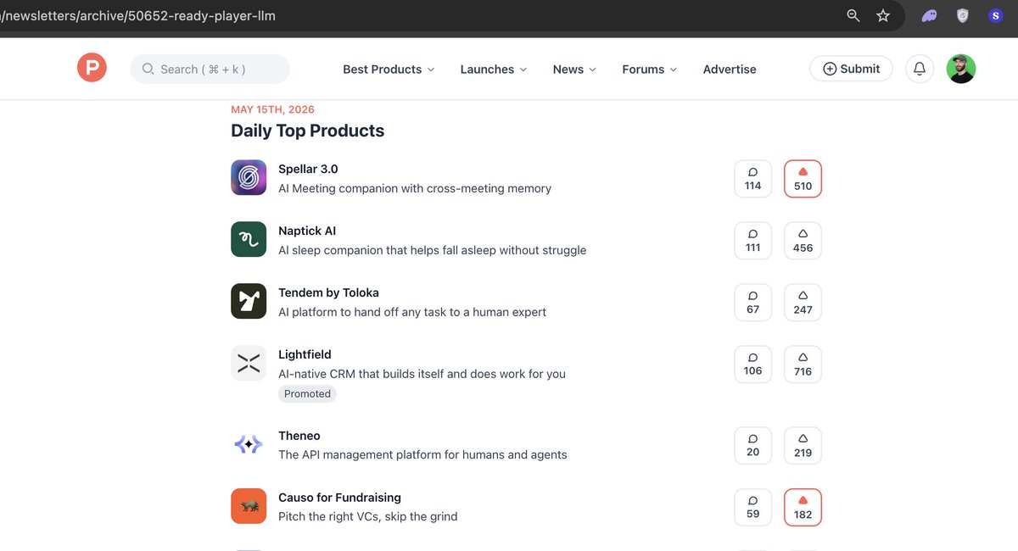The width and height of the screenshot is (1018, 551).
Task: Click 'AI platform to hand off any task' text
Action: pos(412,312)
